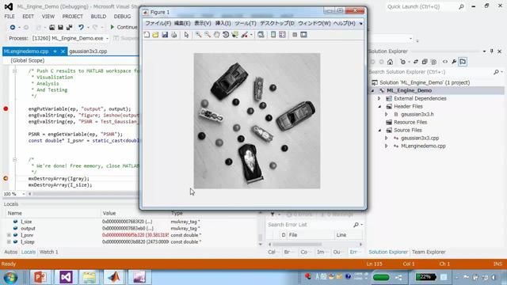Viewport: 507px width, 285px height.
Task: Open 編集(E) menu in Figure 1
Action: tap(182, 23)
